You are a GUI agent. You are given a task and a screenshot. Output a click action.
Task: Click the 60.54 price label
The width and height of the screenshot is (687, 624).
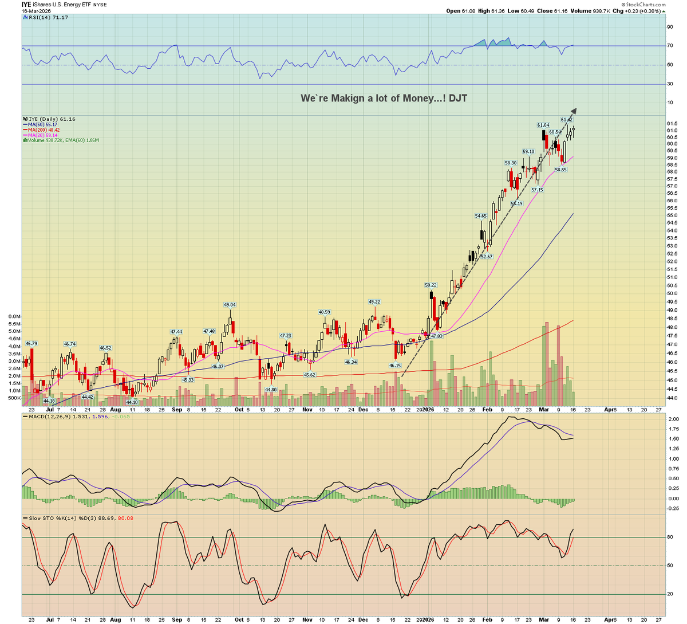[555, 132]
